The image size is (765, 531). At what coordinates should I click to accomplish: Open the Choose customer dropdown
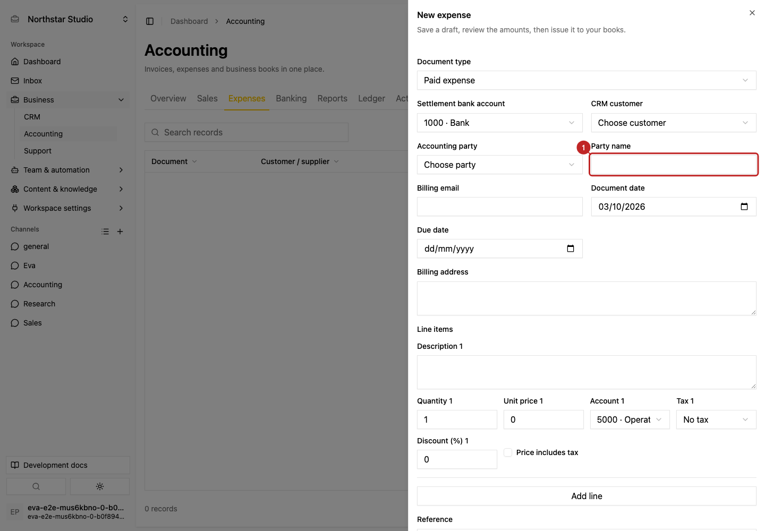(x=674, y=123)
